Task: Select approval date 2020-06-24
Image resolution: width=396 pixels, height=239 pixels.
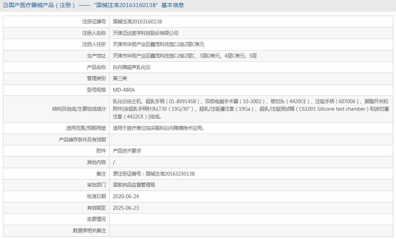Action: pyautogui.click(x=126, y=196)
